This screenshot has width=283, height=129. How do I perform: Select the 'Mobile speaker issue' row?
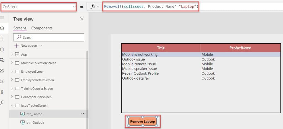201,69
